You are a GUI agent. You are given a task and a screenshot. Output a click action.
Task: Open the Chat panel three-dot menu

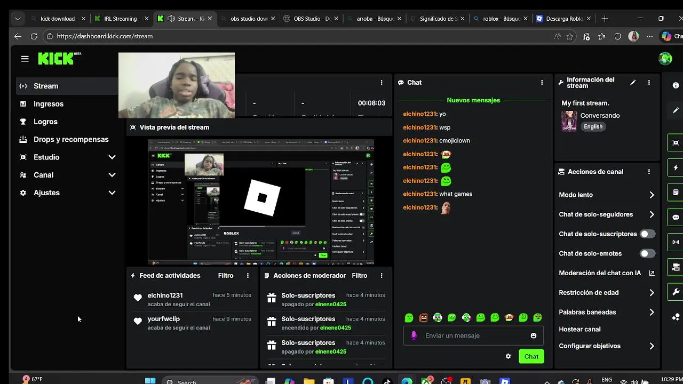tap(542, 83)
